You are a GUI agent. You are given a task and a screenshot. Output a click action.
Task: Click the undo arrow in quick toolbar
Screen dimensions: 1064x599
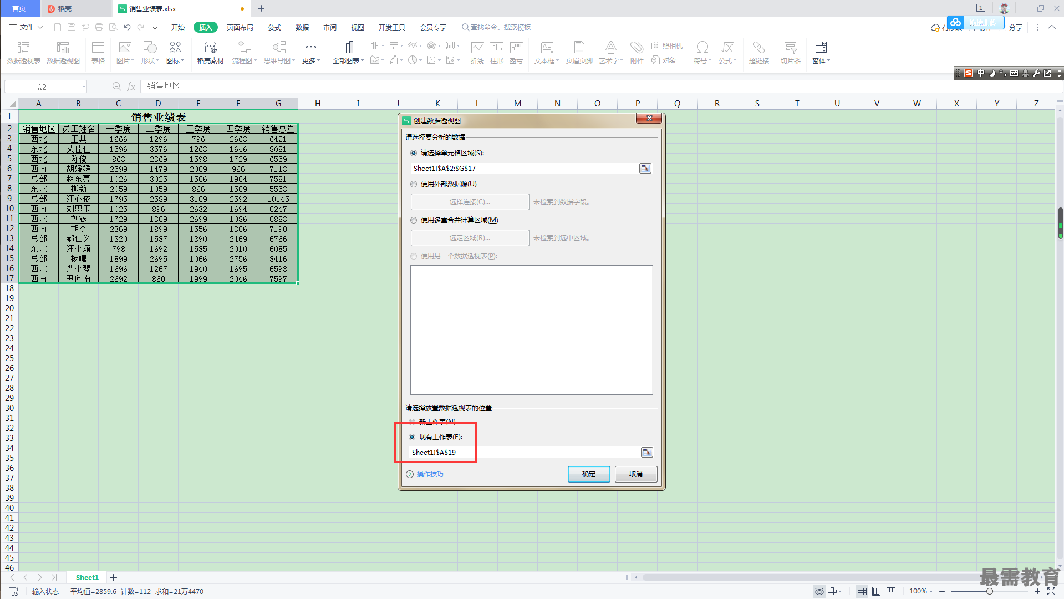pyautogui.click(x=127, y=27)
